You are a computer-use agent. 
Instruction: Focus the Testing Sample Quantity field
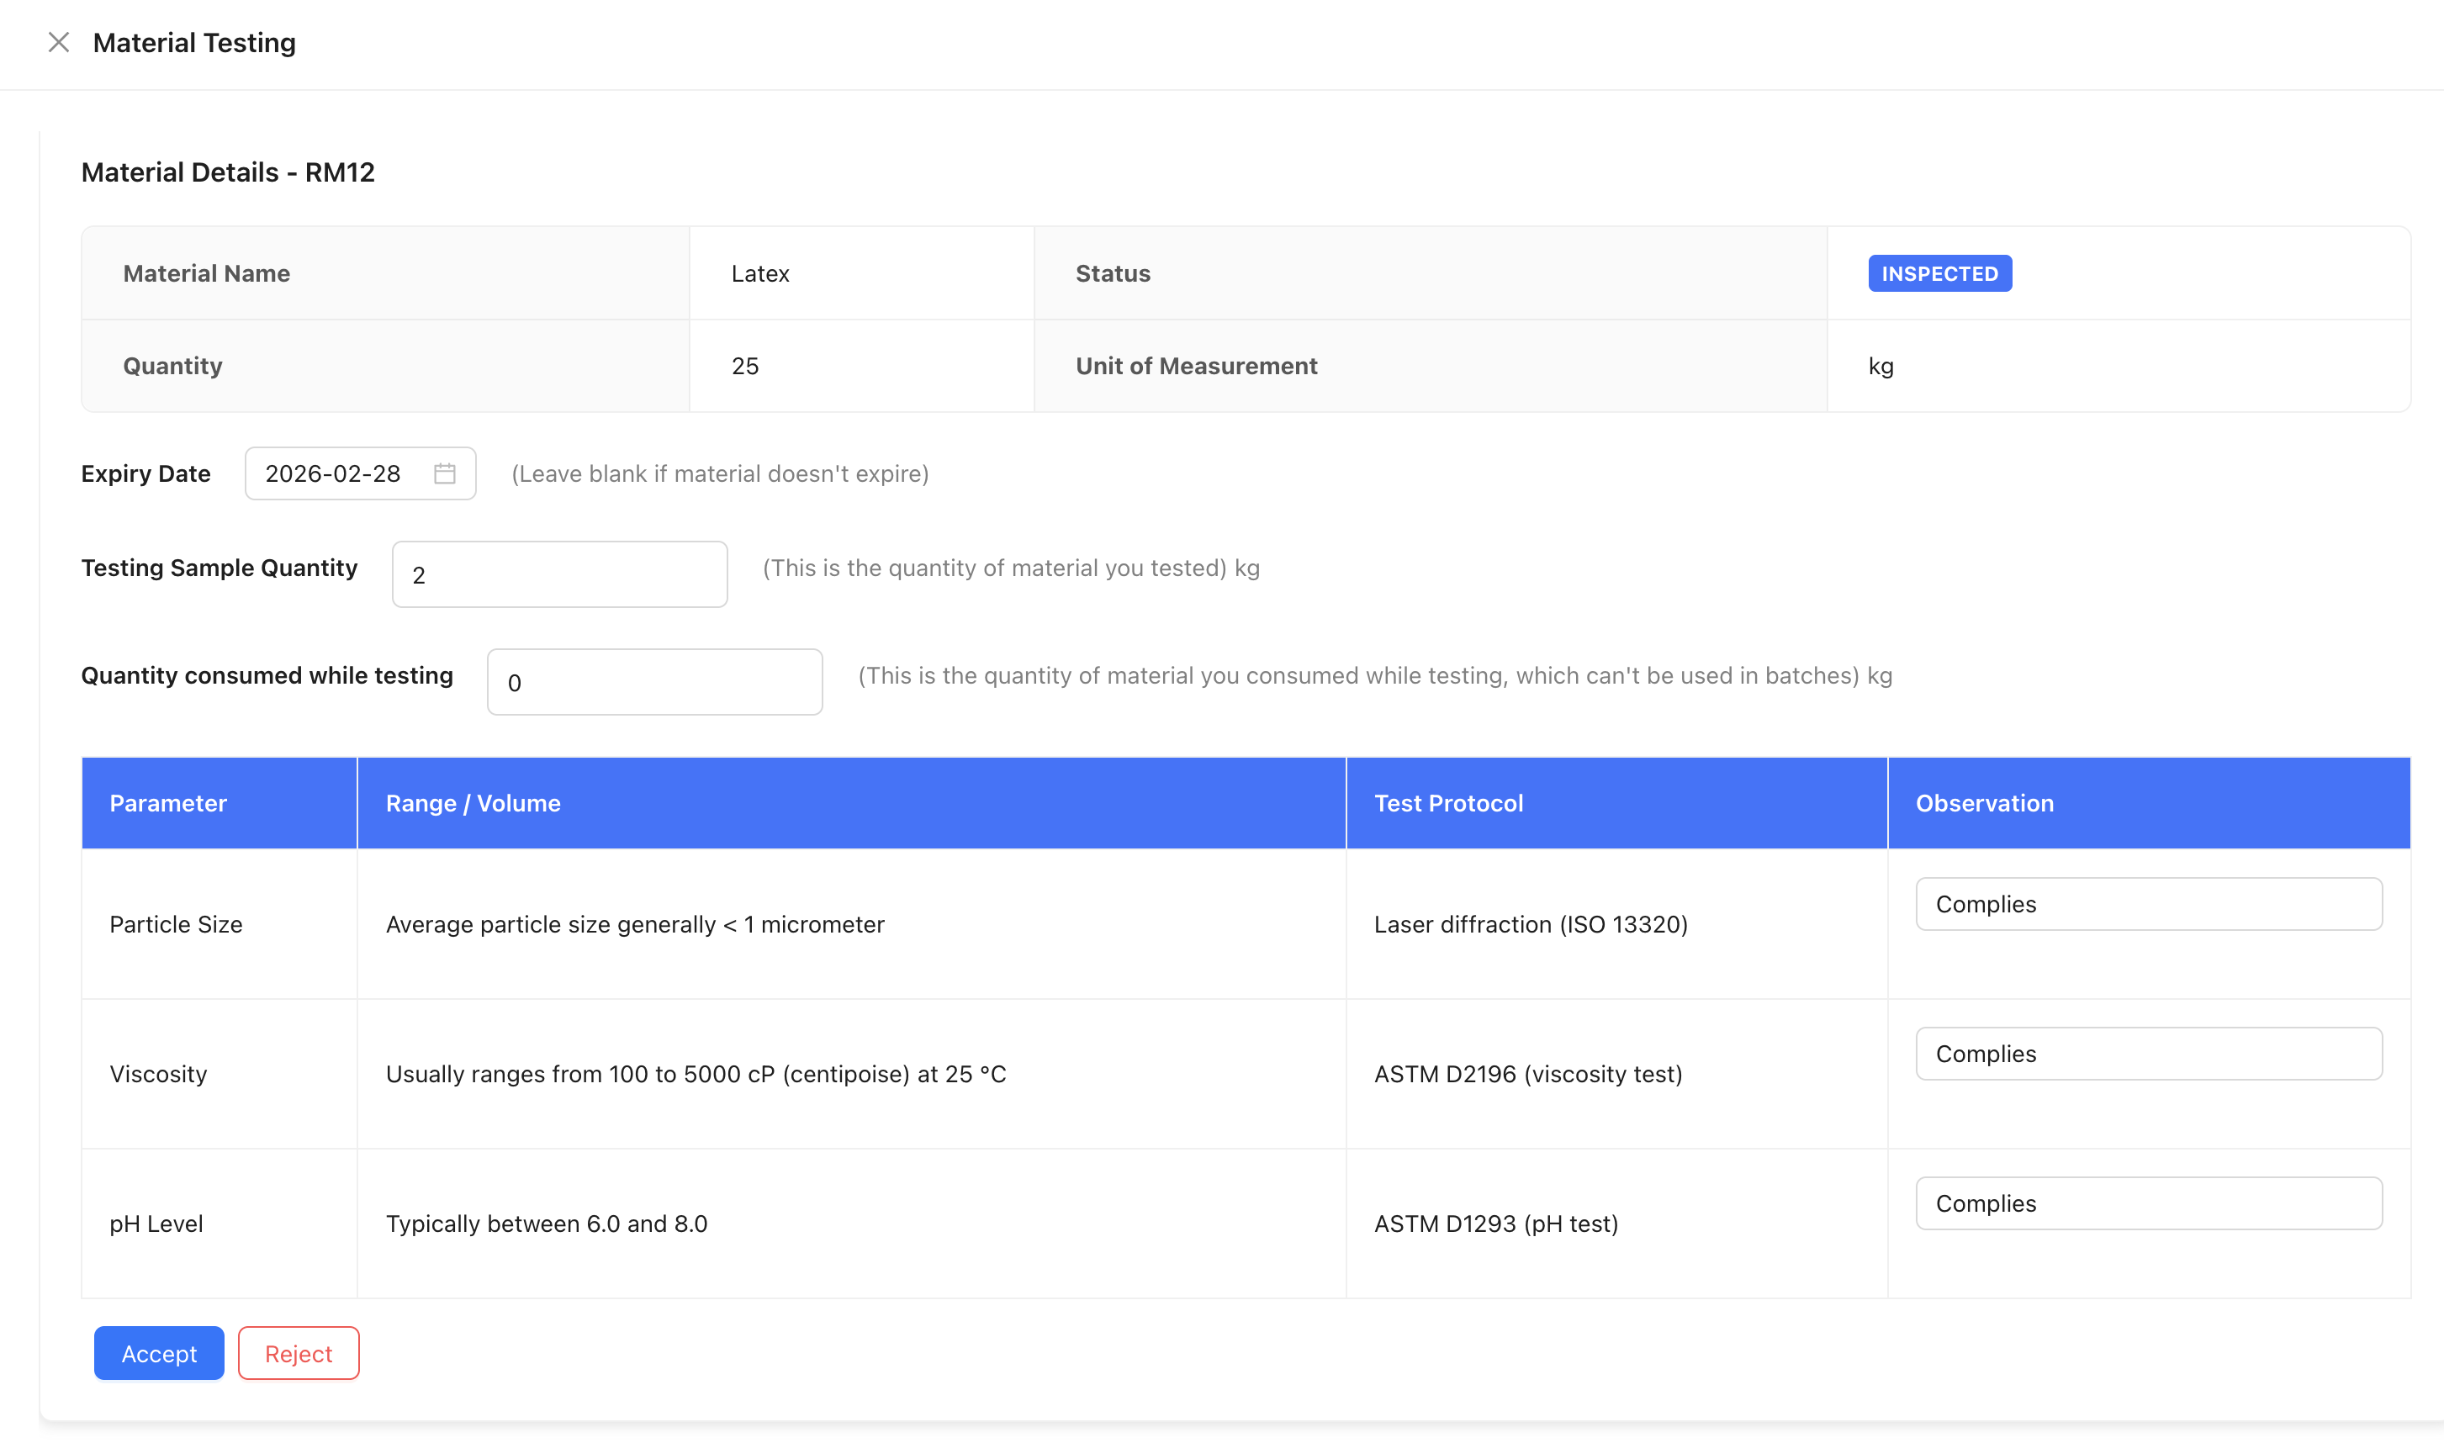(559, 574)
